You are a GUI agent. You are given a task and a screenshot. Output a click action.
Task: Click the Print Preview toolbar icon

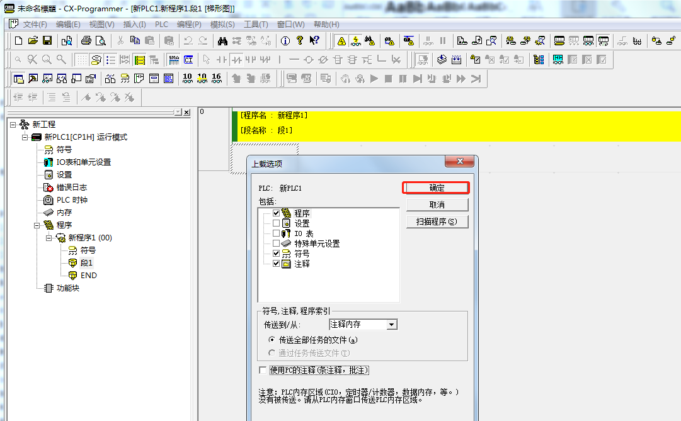(100, 41)
